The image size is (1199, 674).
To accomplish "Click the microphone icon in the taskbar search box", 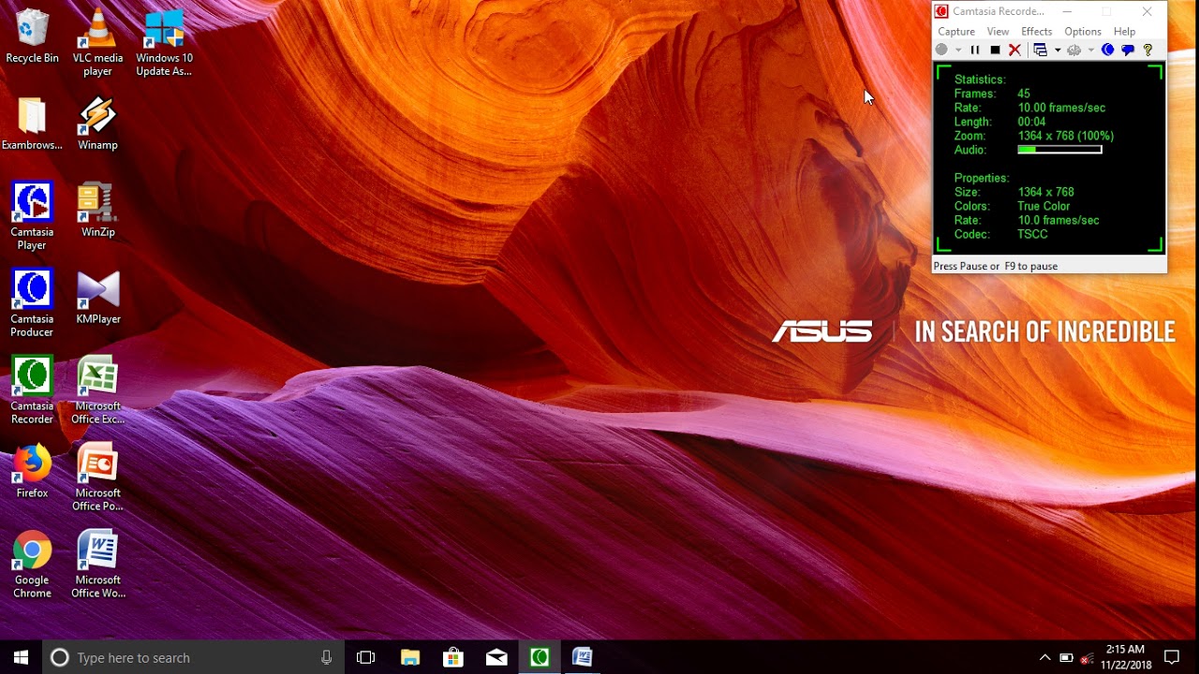I will pyautogui.click(x=326, y=657).
